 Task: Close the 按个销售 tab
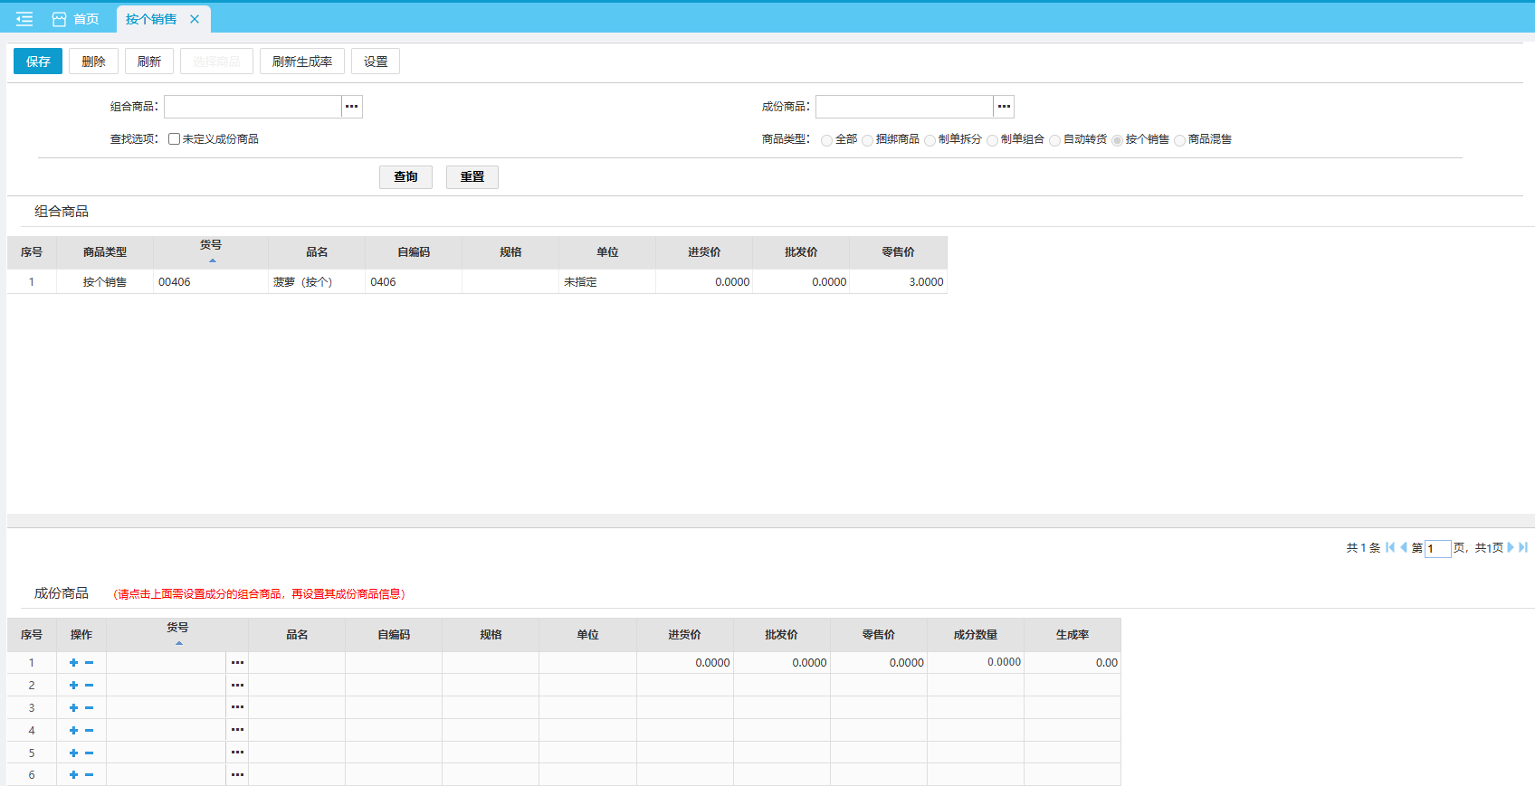pos(195,19)
